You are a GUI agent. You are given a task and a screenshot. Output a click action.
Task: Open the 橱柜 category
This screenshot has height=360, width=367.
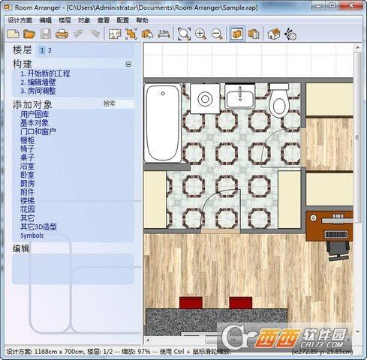[x=27, y=140]
